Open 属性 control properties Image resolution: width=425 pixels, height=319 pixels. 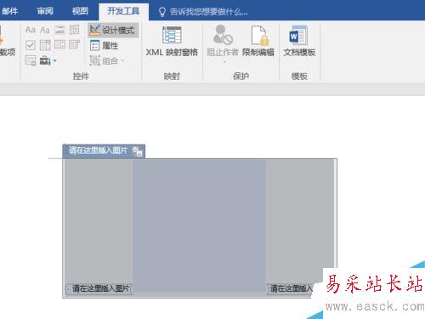(x=105, y=45)
